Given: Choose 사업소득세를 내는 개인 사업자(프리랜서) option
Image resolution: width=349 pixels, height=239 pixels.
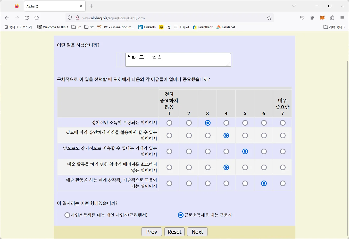Looking at the screenshot, I should (67, 215).
